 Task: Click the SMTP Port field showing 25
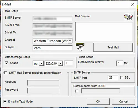click(x=113, y=77)
